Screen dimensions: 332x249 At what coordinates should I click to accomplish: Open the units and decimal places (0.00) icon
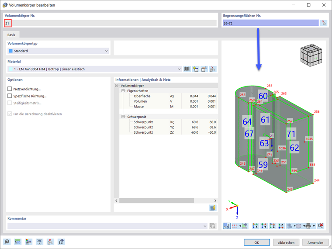point(17,242)
